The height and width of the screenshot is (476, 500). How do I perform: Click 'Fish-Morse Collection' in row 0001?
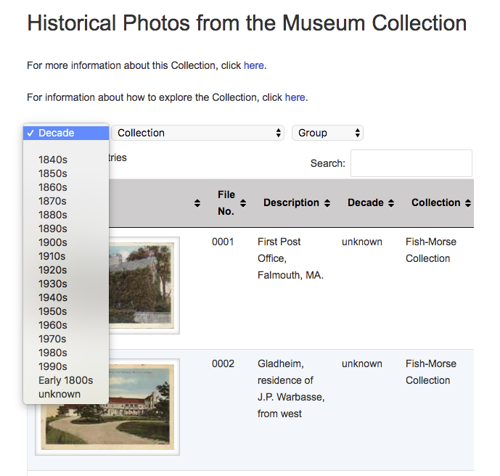pos(431,250)
